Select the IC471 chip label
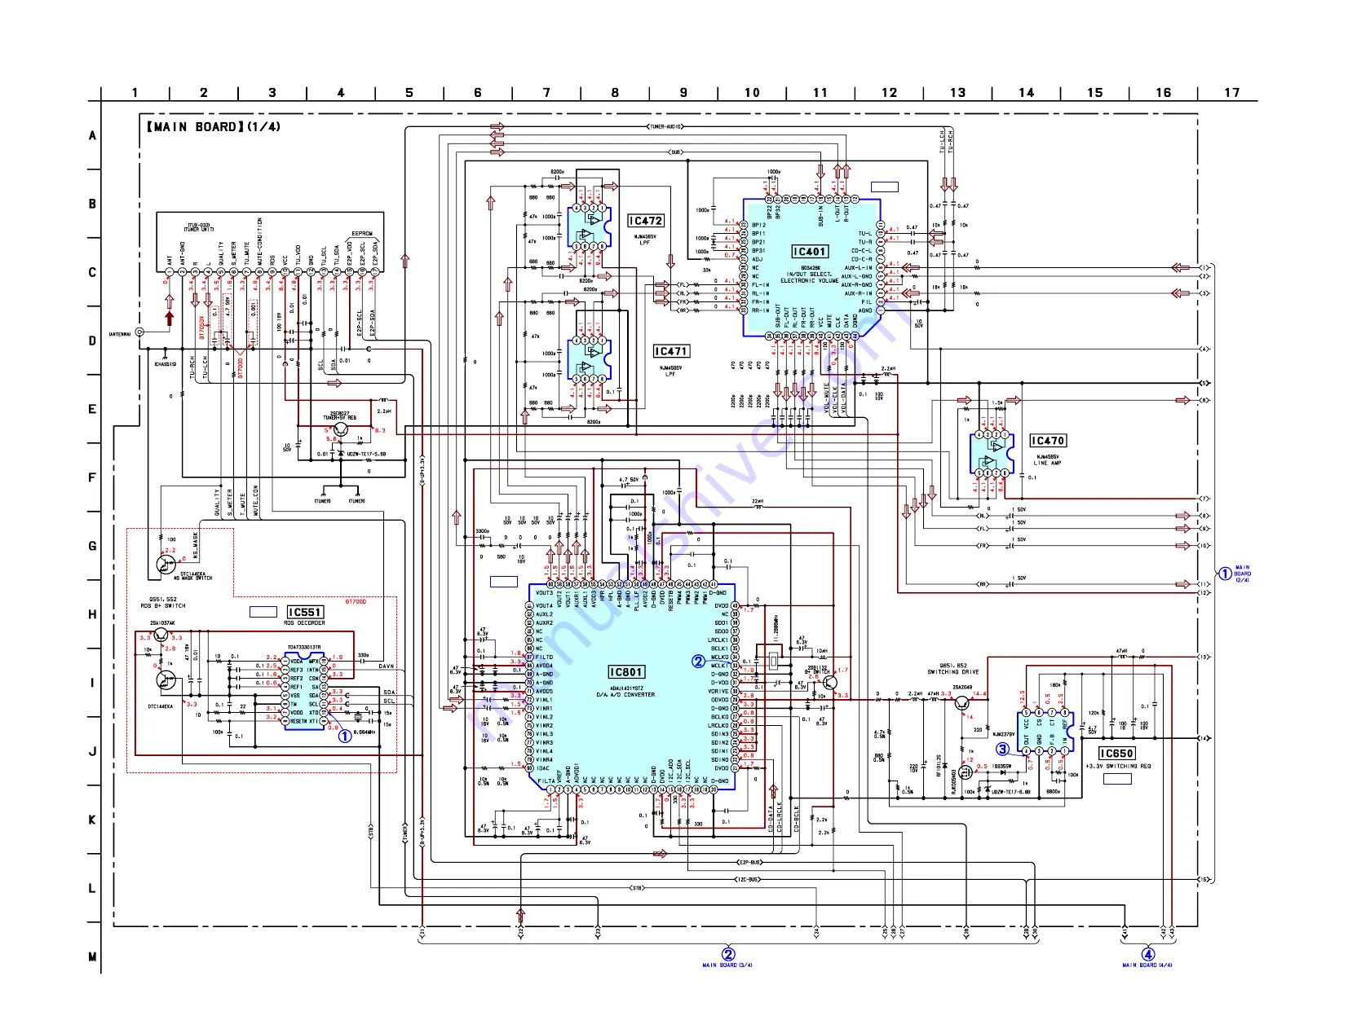 point(671,351)
